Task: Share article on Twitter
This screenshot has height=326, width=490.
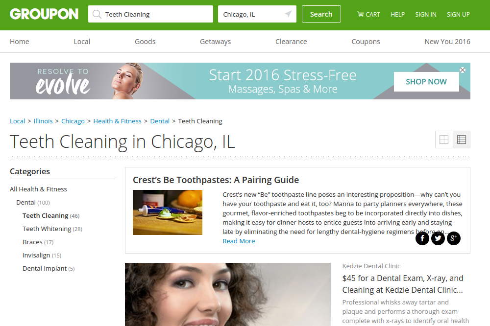Action: (438, 238)
